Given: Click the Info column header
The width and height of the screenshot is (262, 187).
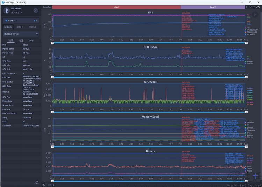Looking at the screenshot, I should click(x=4, y=45).
